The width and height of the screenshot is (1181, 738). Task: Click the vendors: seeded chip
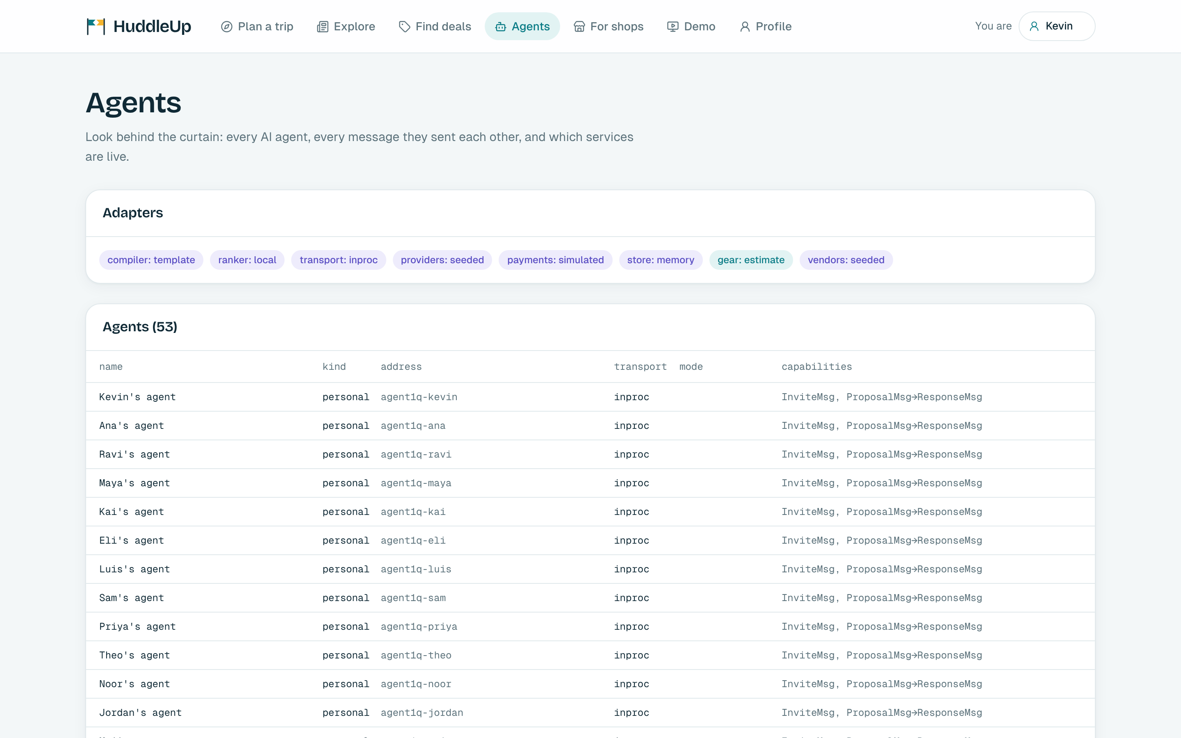[x=846, y=260]
